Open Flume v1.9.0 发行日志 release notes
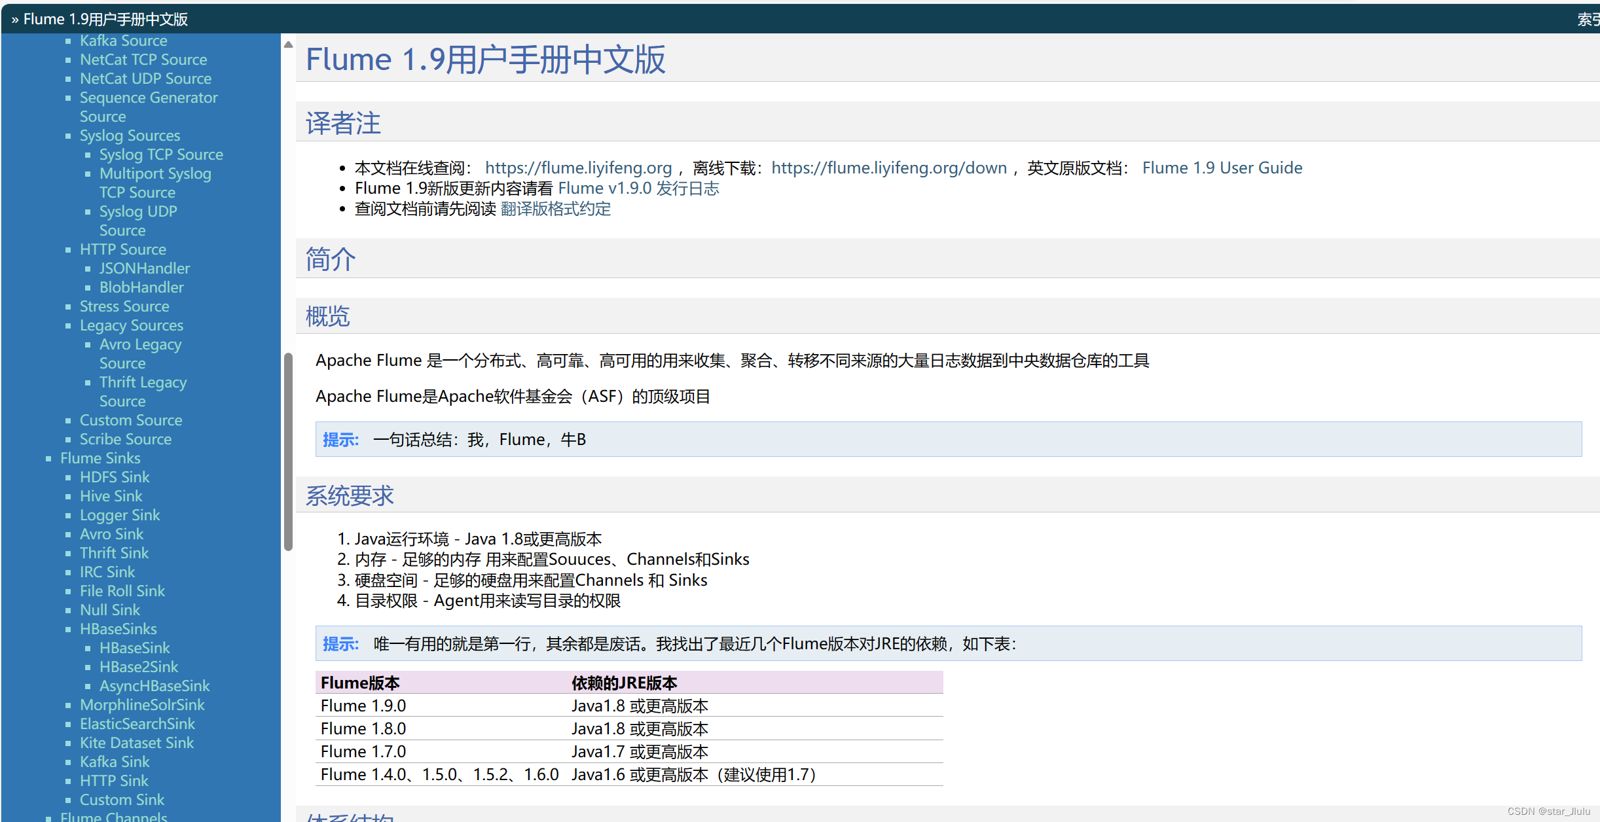The width and height of the screenshot is (1600, 822). pyautogui.click(x=639, y=188)
